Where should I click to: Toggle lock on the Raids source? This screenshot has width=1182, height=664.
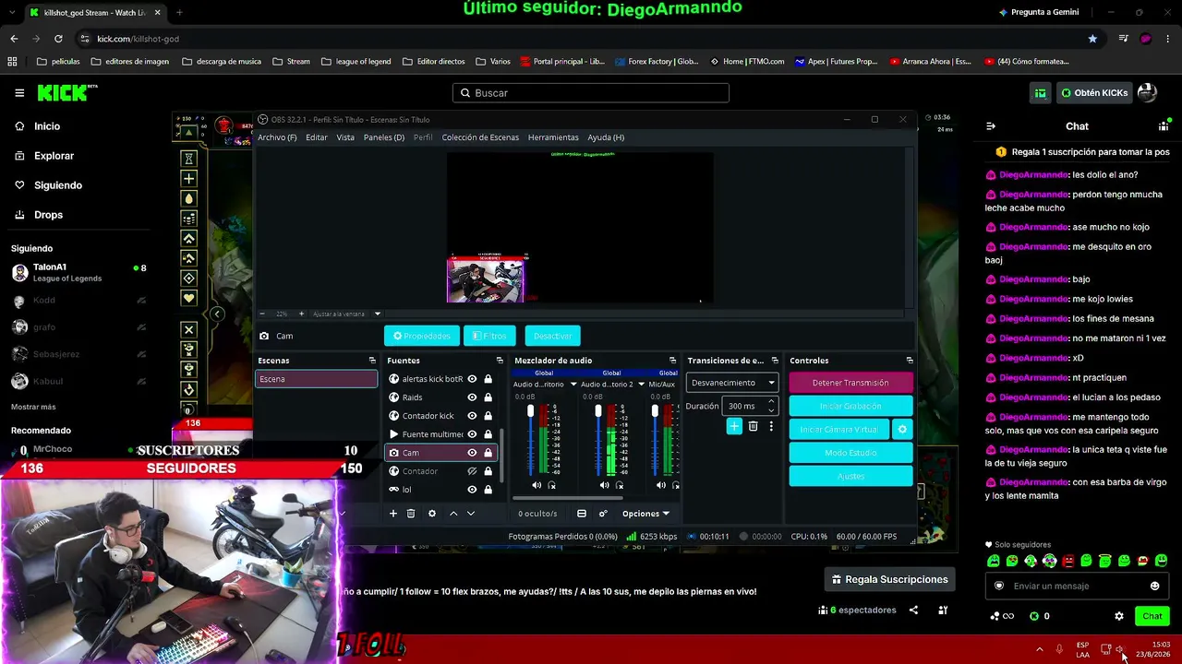pos(488,397)
